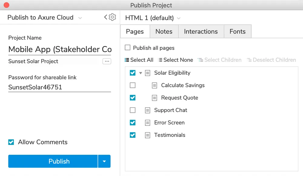
Task: Click the Support Chat page icon
Action: tap(148, 110)
